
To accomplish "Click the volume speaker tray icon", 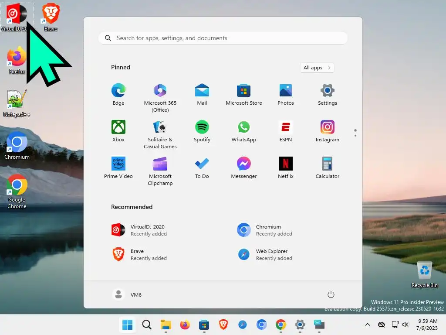I will [405, 325].
